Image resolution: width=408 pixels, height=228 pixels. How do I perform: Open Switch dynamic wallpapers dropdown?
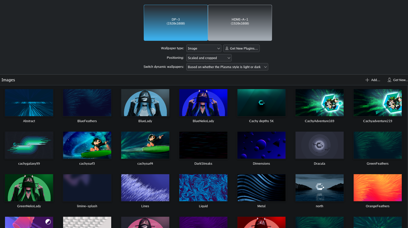[227, 67]
